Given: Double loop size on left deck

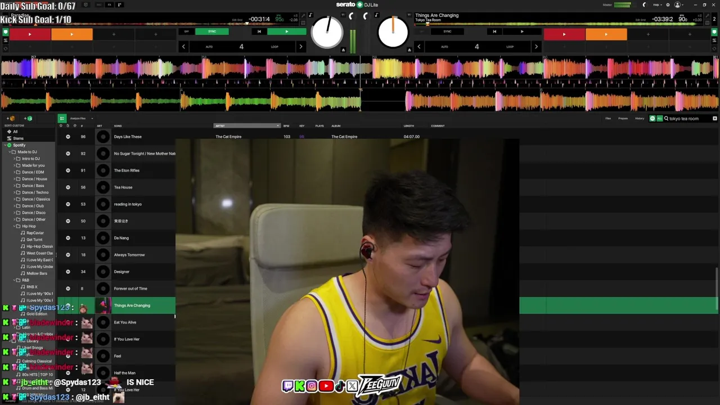Looking at the screenshot, I should (x=300, y=47).
